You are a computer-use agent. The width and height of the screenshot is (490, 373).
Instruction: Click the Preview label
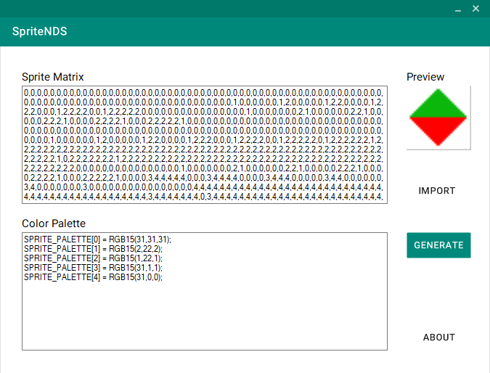425,77
